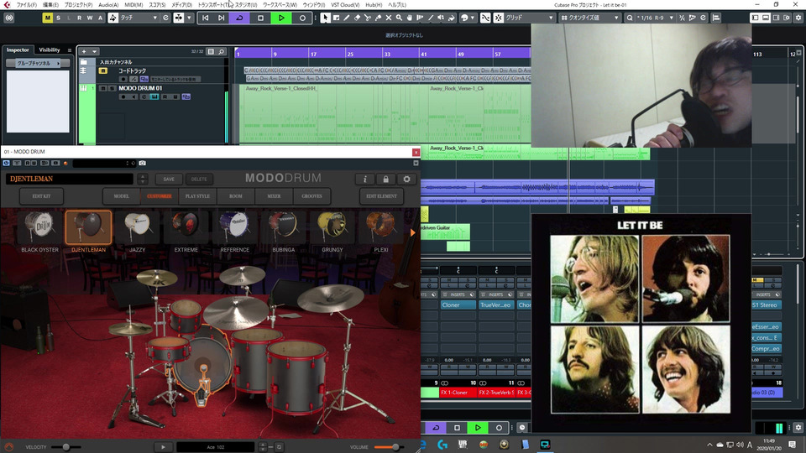Toggle the global Solo S button
The image size is (806, 453).
58,18
